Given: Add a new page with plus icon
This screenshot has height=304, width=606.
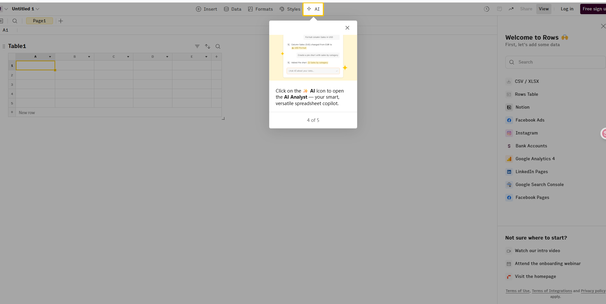Looking at the screenshot, I should click(x=61, y=21).
